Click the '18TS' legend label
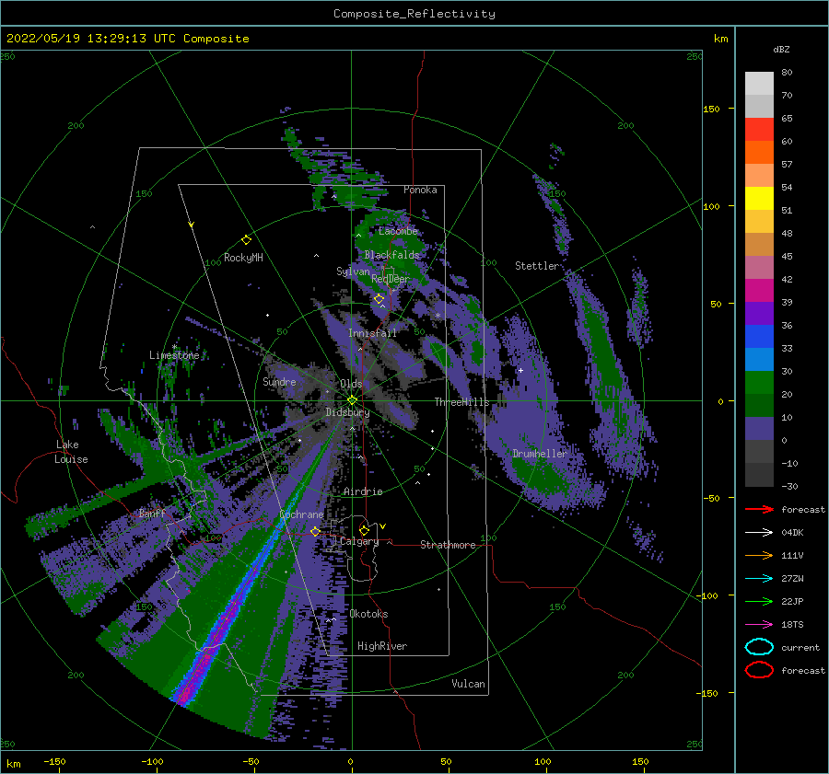 click(x=792, y=625)
